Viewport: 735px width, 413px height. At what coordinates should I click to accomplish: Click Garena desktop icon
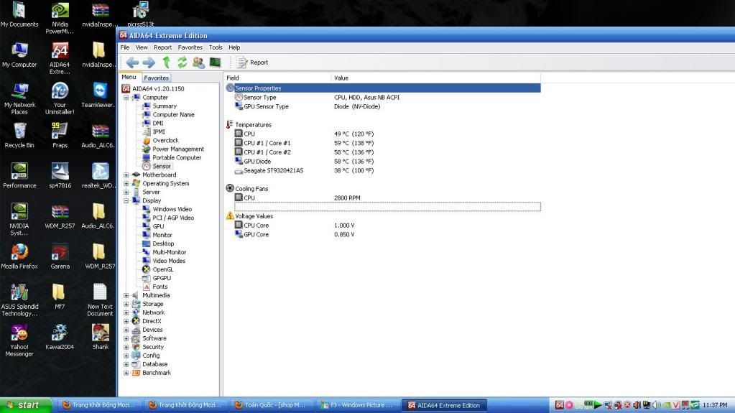click(x=60, y=257)
